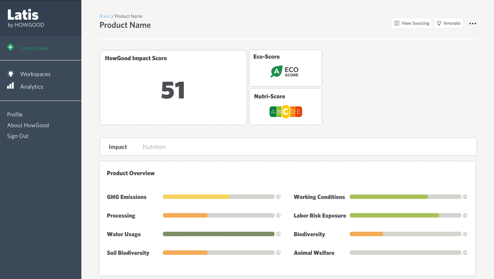Click the Innovate button
494x279 pixels.
click(448, 23)
